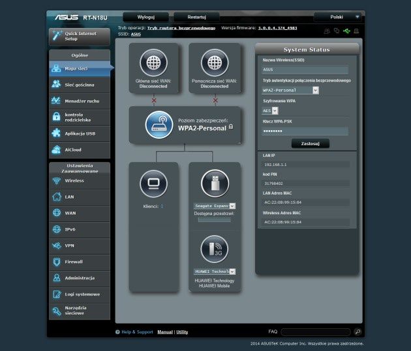Open the clients computer icon
411x351 pixels.
click(x=153, y=184)
